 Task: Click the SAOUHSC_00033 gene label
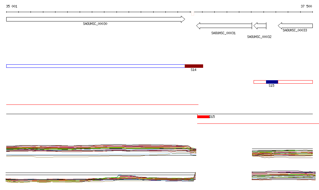[295, 30]
